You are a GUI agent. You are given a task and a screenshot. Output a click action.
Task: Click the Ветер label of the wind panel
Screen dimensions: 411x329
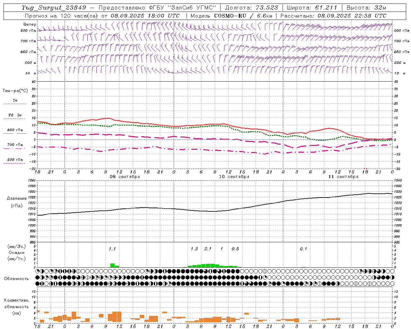click(30, 24)
